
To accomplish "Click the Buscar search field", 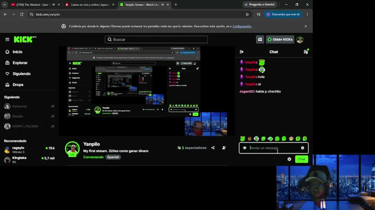I will click(x=156, y=39).
